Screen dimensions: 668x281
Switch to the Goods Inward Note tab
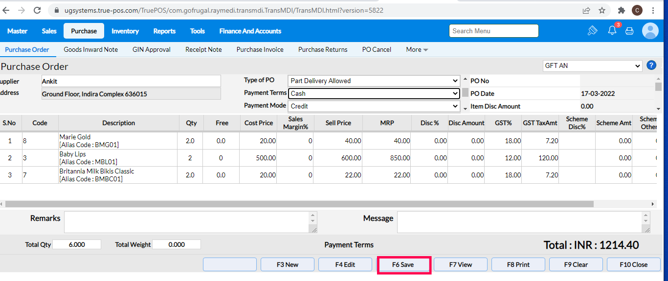pyautogui.click(x=91, y=49)
